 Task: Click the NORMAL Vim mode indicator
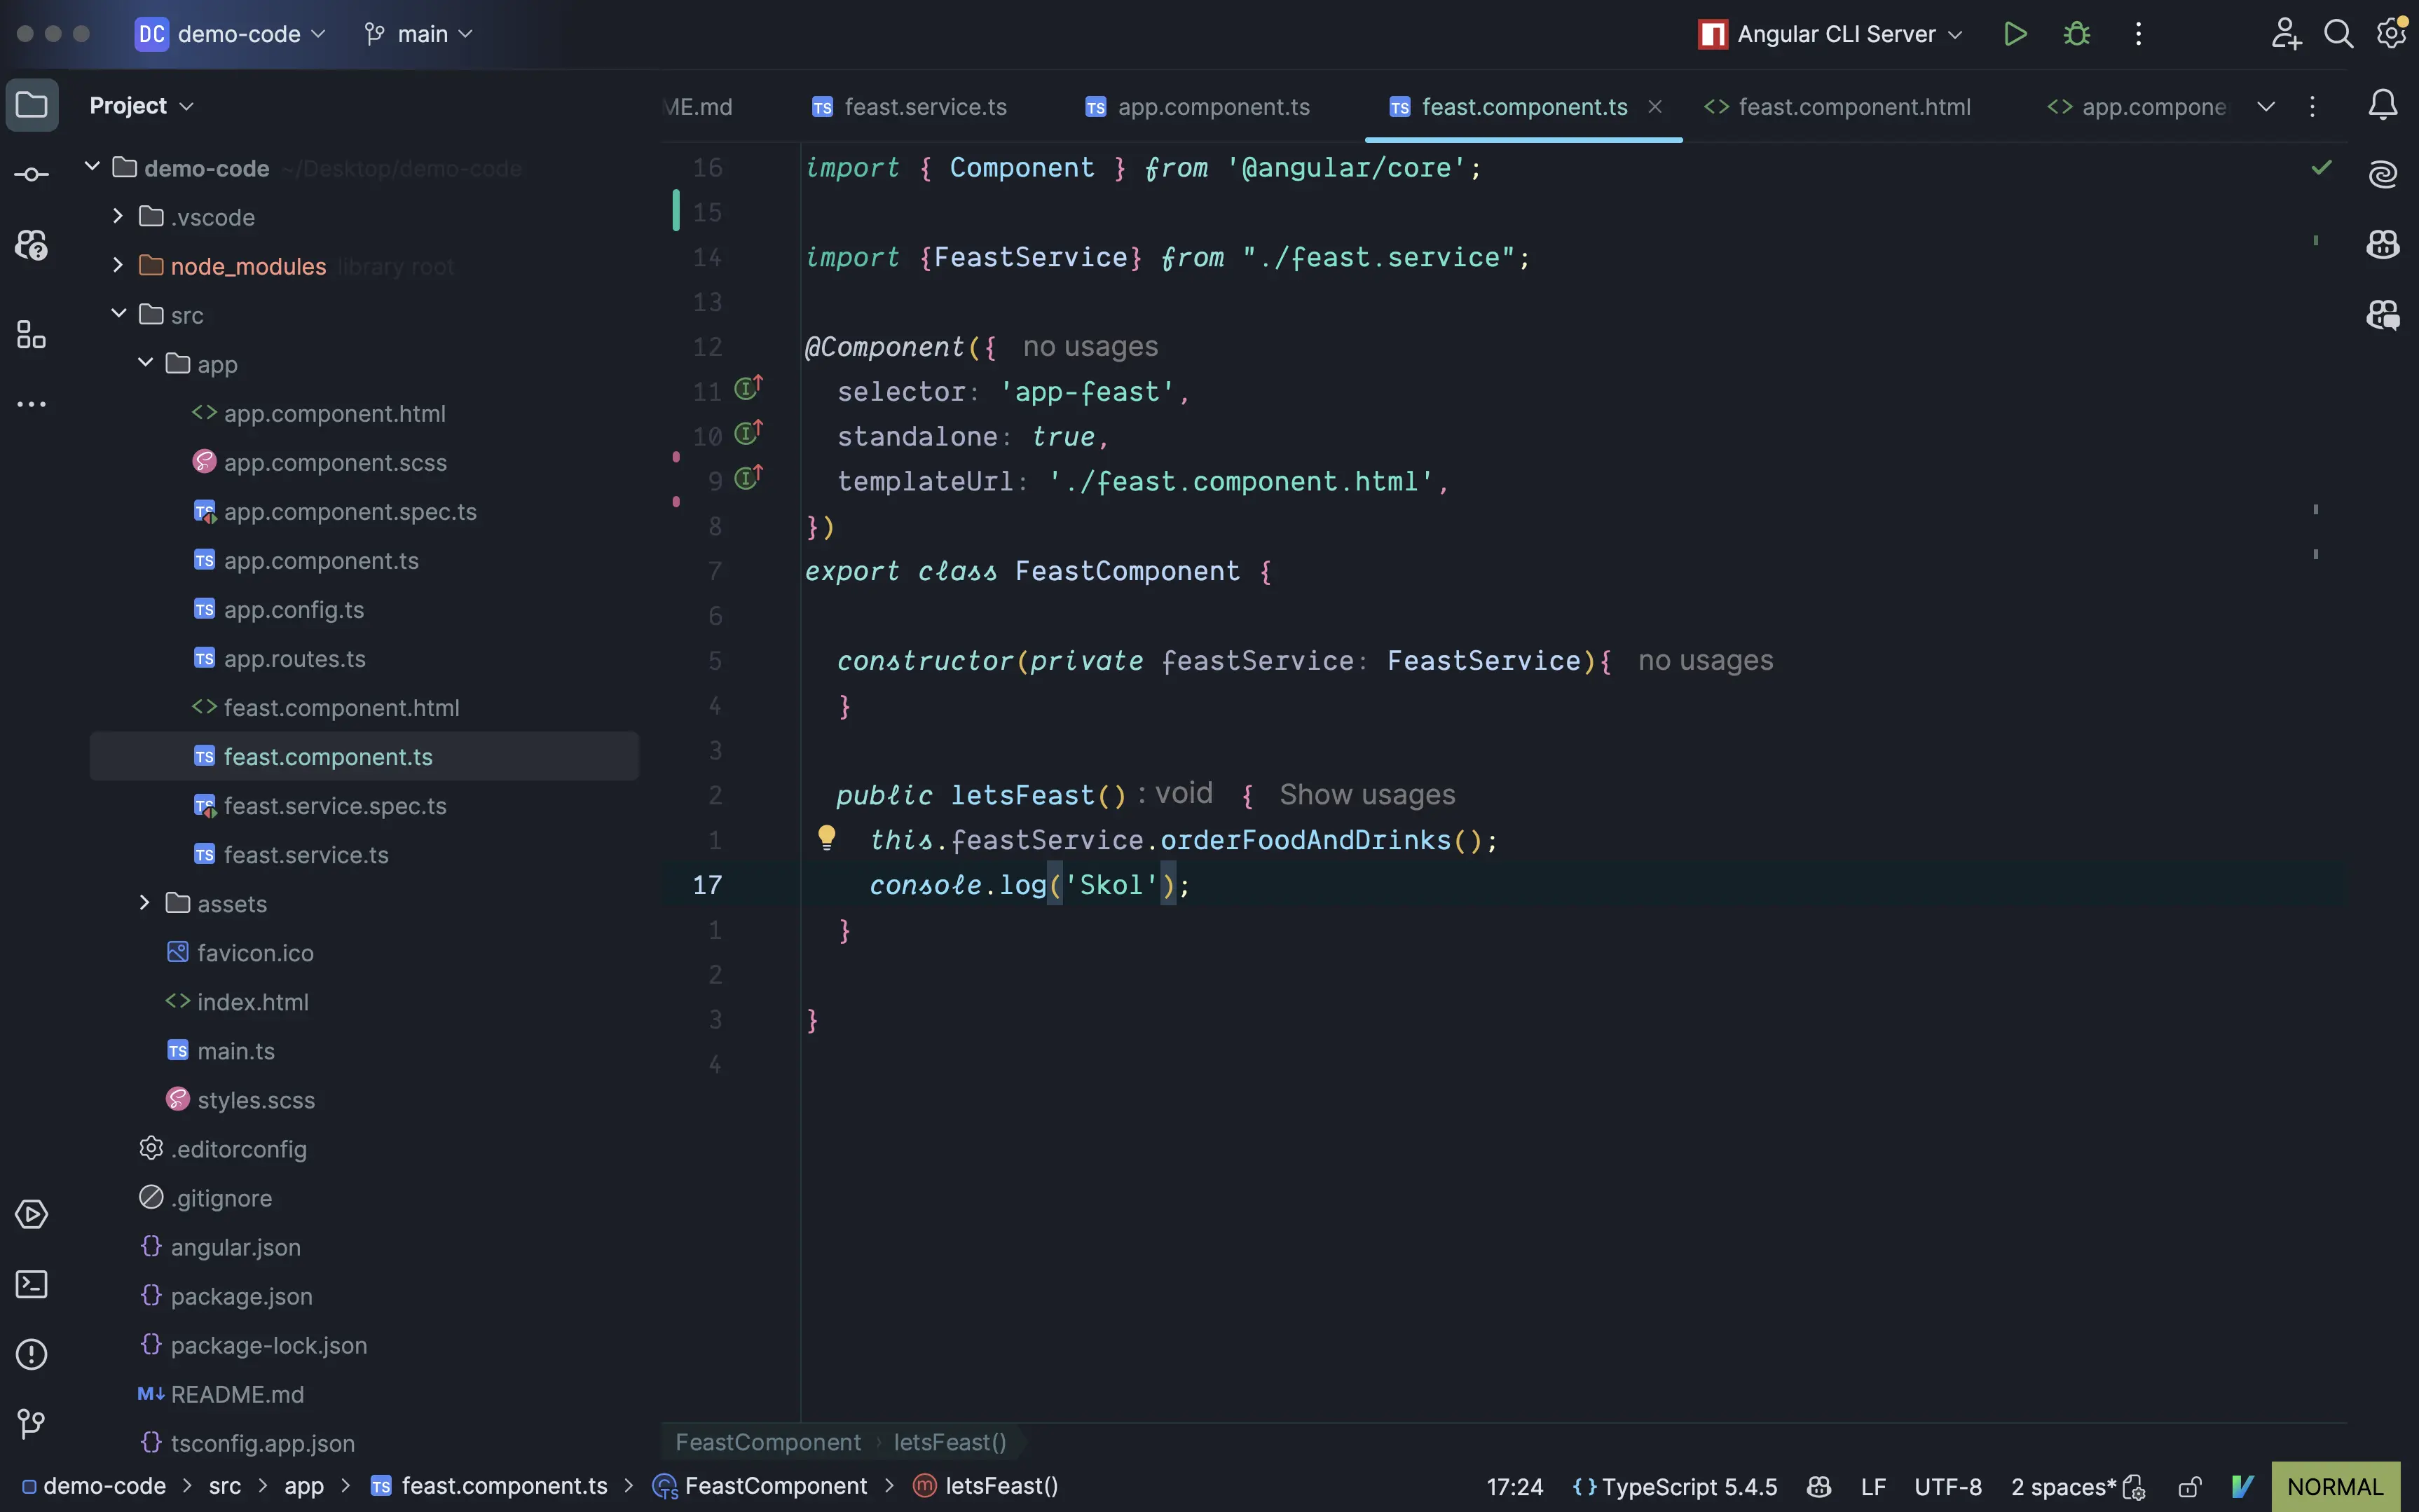point(2335,1487)
